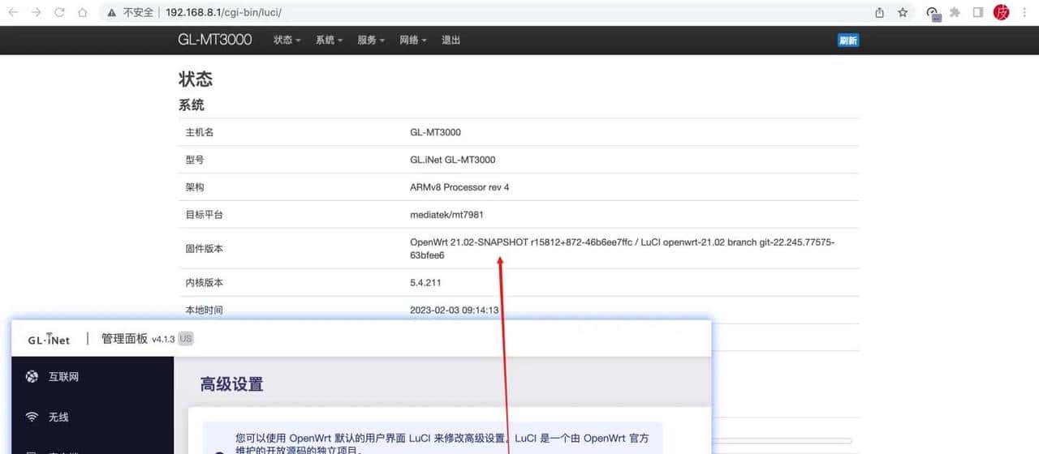Click the 固件版本 row label

click(x=204, y=249)
